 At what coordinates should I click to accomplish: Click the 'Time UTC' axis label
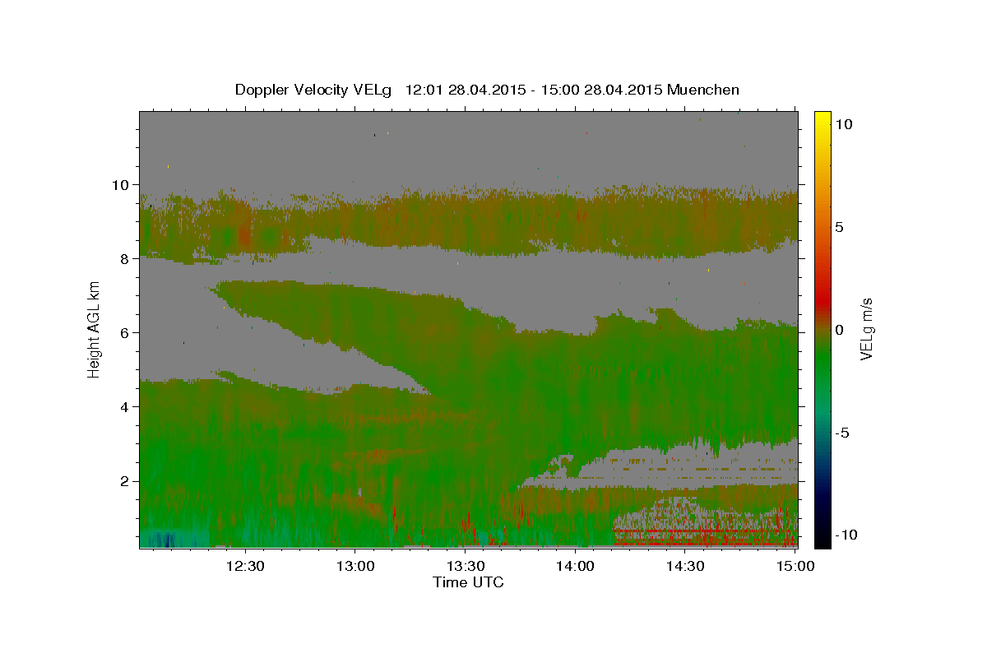click(x=468, y=582)
